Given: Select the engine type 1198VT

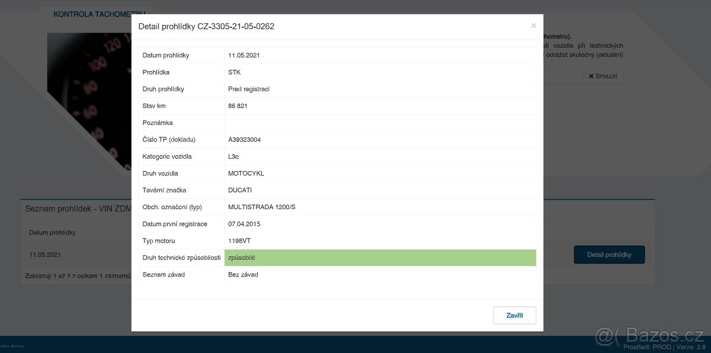Looking at the screenshot, I should pos(239,241).
